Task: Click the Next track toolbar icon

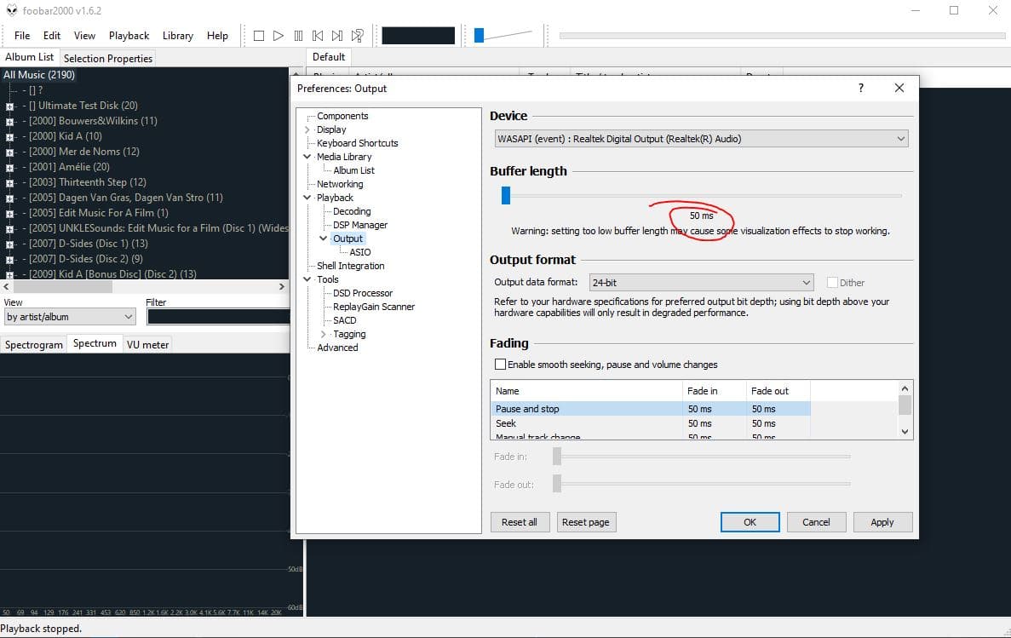Action: 337,36
